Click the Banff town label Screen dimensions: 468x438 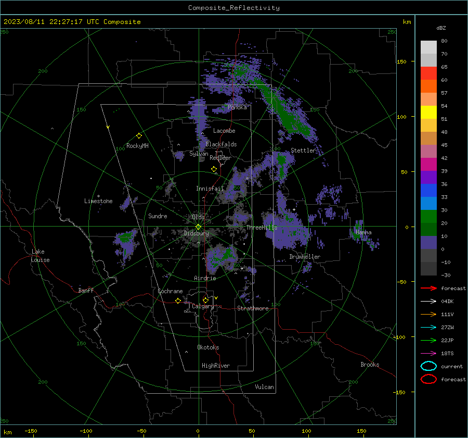(x=86, y=291)
